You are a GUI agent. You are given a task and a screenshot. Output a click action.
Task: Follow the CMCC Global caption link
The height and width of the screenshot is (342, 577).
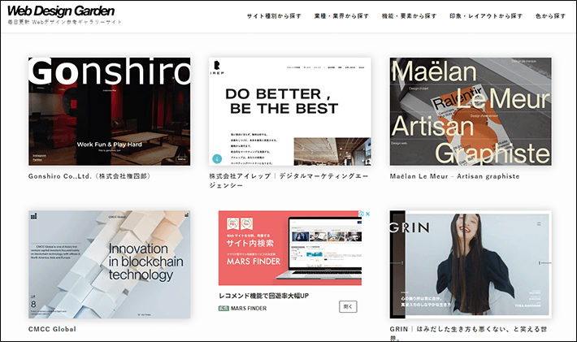pyautogui.click(x=52, y=329)
